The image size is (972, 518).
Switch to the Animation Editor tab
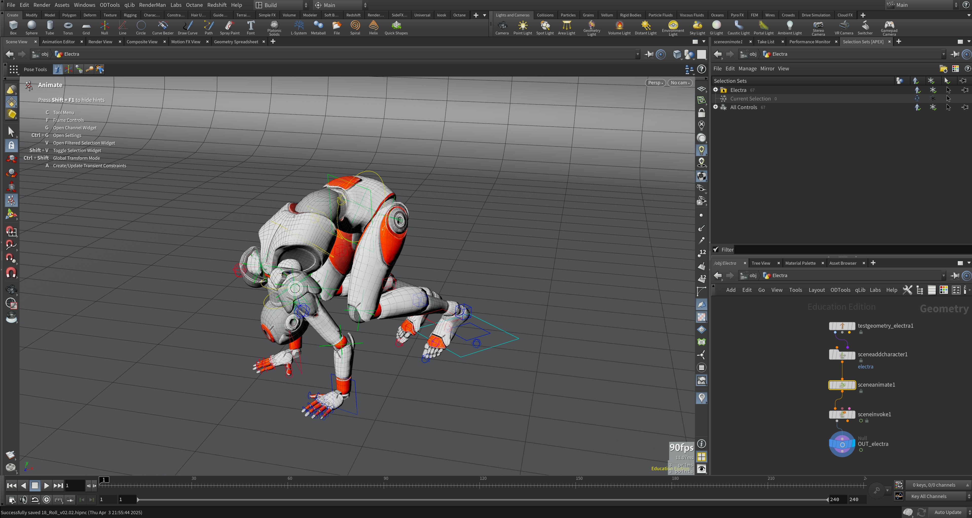tap(59, 42)
